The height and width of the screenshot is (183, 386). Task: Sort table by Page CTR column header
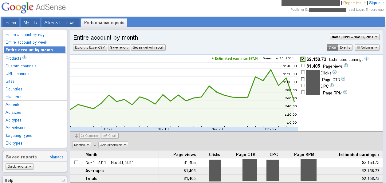pyautogui.click(x=246, y=155)
